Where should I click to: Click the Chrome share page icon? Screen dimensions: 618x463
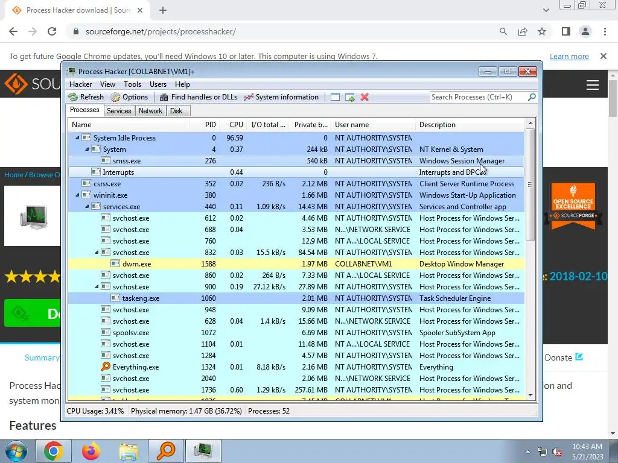[523, 31]
